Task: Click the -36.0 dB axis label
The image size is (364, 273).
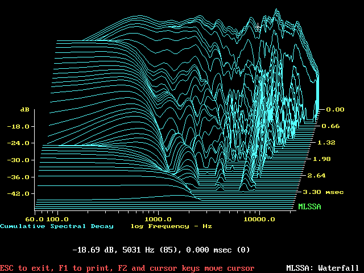Action: pos(18,177)
